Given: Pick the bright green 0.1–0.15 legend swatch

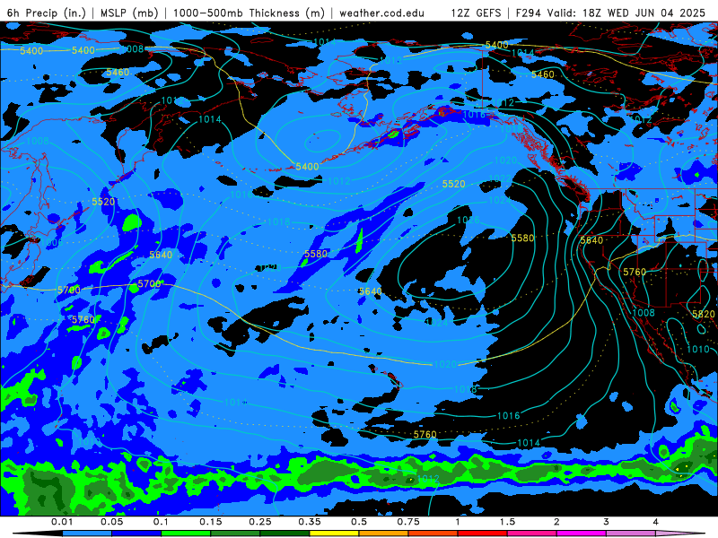Looking at the screenshot, I should [186, 534].
